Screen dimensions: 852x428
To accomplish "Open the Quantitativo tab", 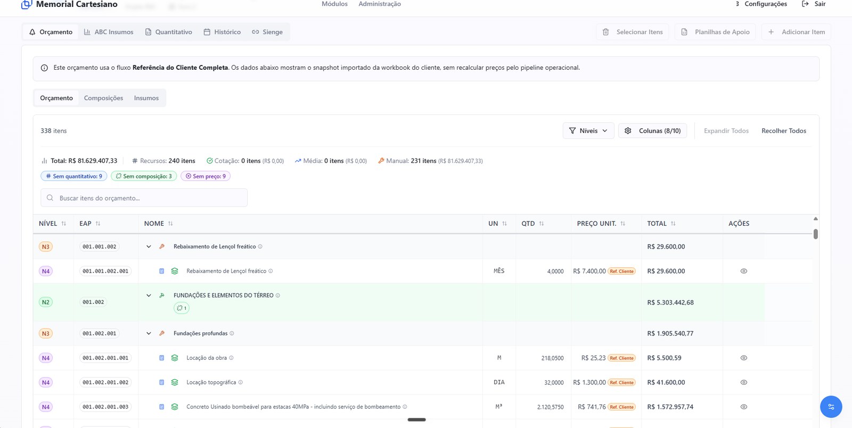I will [x=168, y=32].
